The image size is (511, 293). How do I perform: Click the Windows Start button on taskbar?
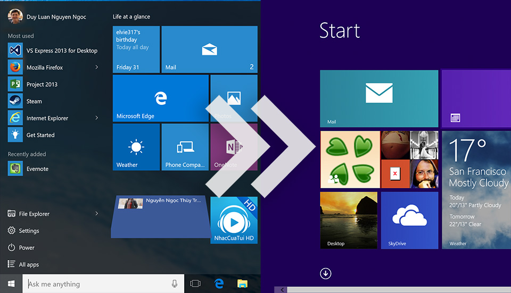point(11,283)
